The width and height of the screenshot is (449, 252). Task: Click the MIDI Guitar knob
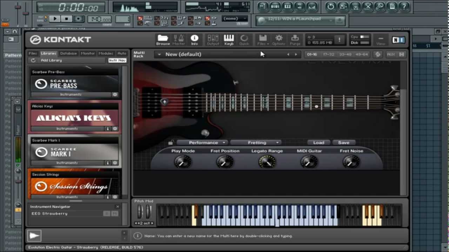(309, 162)
